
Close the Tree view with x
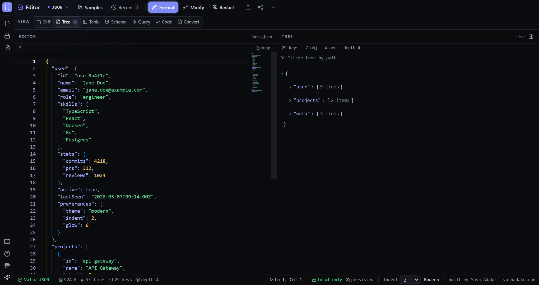[75, 22]
